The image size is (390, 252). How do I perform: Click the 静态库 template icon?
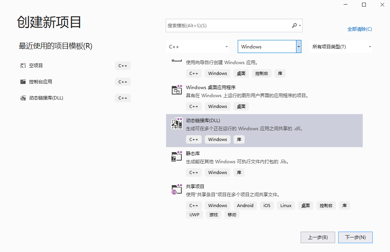coord(176,156)
